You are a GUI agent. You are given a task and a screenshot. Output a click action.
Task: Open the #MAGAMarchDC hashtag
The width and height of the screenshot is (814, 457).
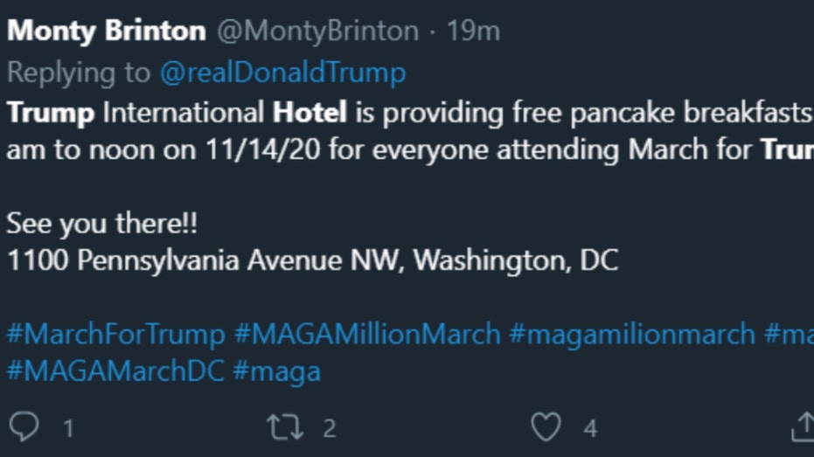[115, 370]
